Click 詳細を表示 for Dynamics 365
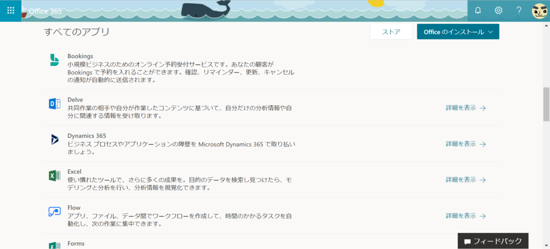 pyautogui.click(x=466, y=144)
